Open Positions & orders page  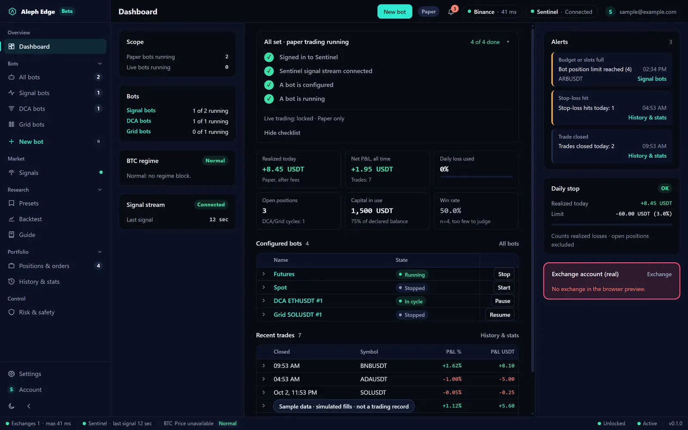coord(55,266)
